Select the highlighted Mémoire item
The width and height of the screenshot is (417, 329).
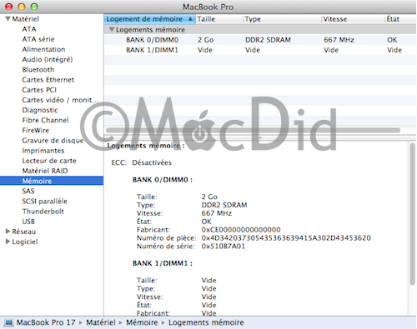(52, 181)
